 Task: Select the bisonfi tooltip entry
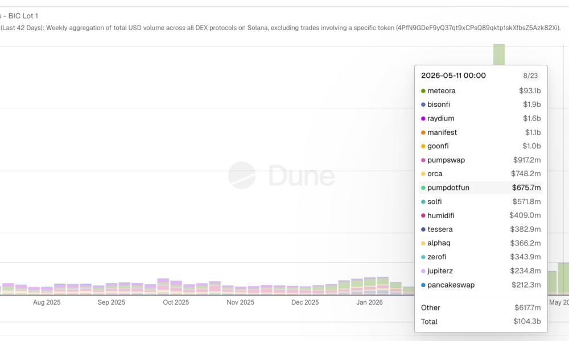(x=480, y=105)
